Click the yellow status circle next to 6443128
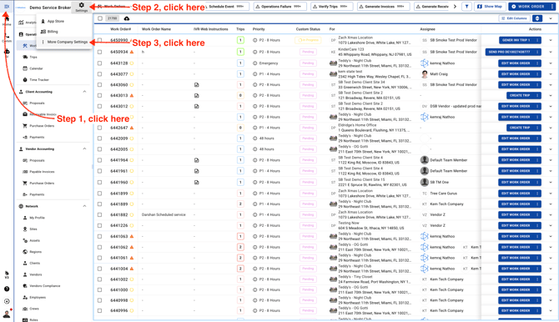The width and height of the screenshot is (559, 322). [x=132, y=63]
